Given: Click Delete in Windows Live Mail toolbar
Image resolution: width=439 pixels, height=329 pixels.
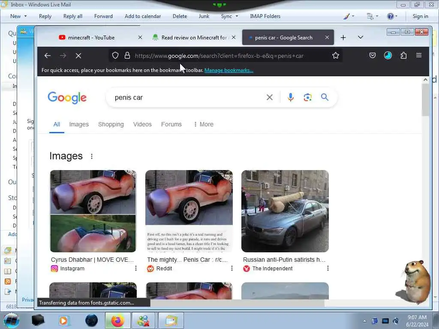Looking at the screenshot, I should click(x=180, y=16).
